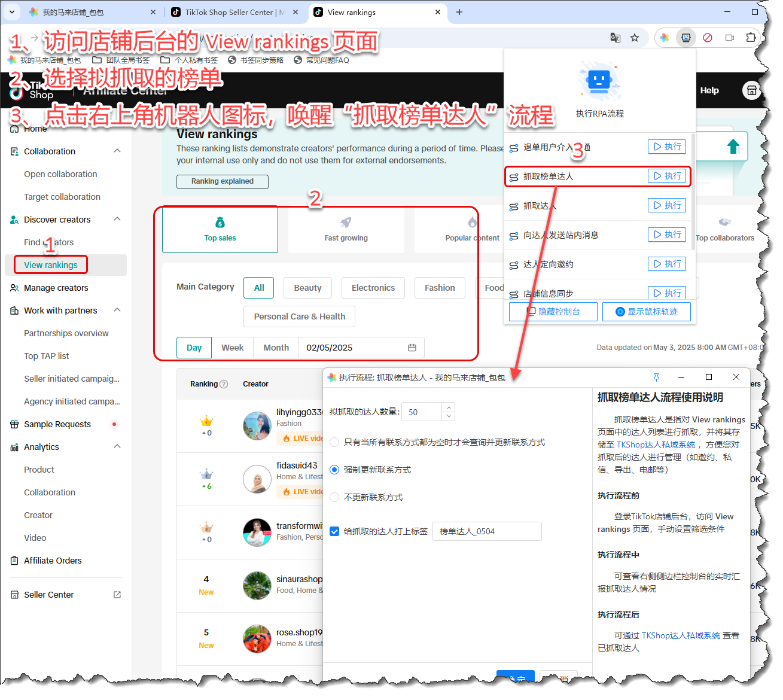Open the calendar icon in date field
Screen dimensions: 783x700
(x=412, y=348)
